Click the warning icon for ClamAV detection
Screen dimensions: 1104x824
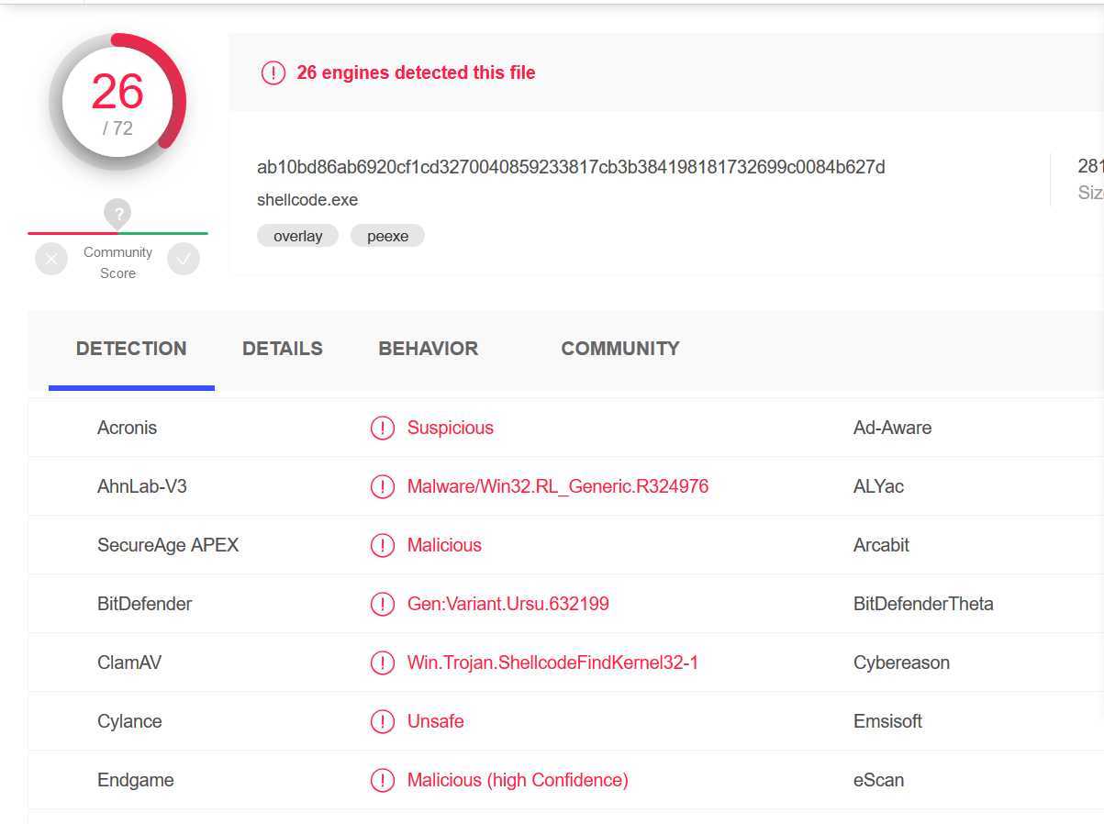(382, 663)
